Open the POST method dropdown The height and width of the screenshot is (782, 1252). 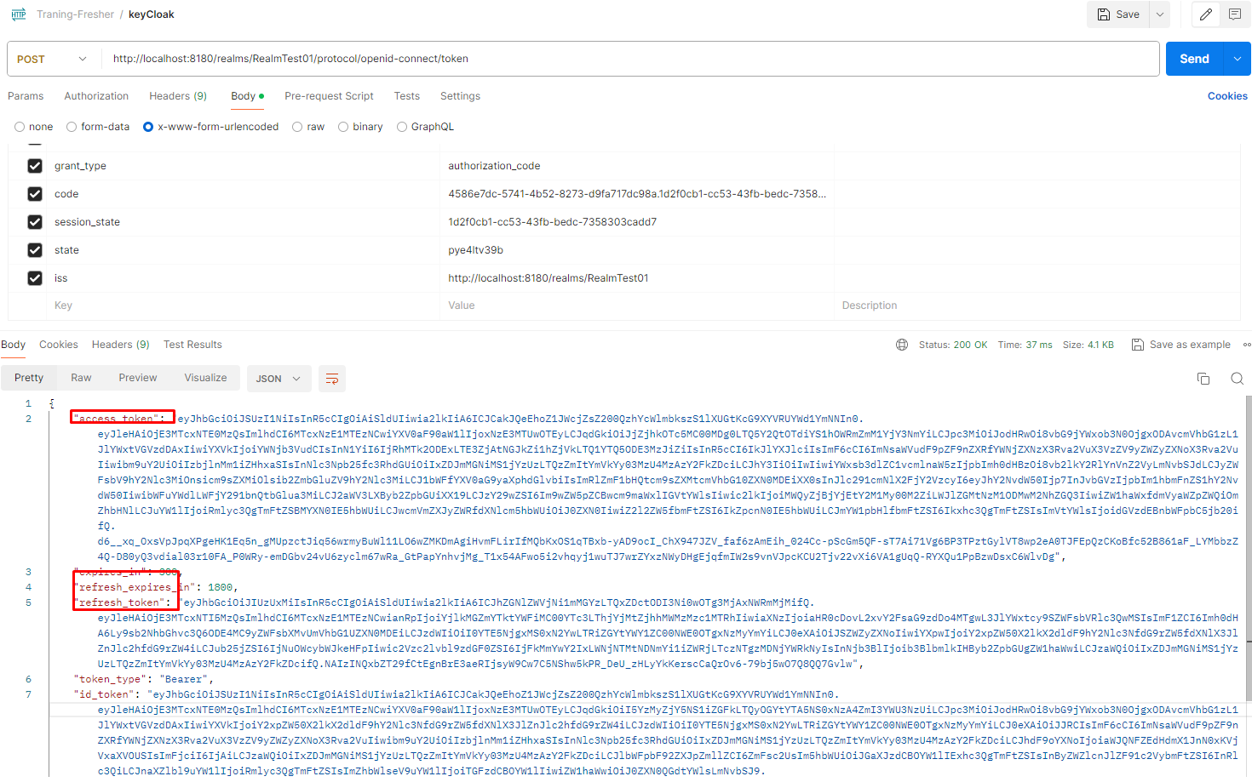[52, 59]
